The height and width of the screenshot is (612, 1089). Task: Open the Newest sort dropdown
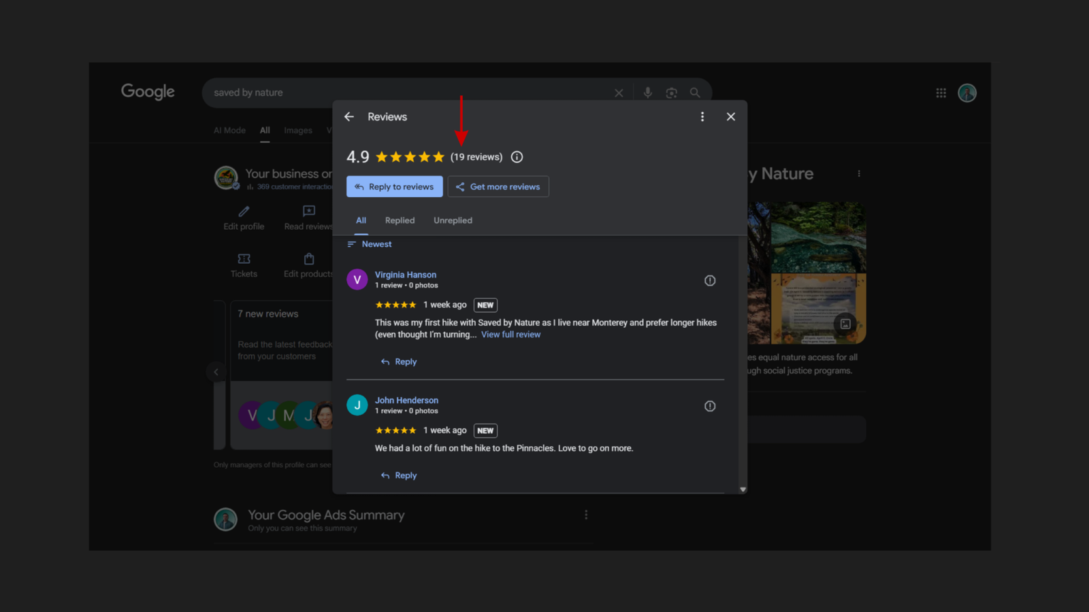tap(370, 244)
